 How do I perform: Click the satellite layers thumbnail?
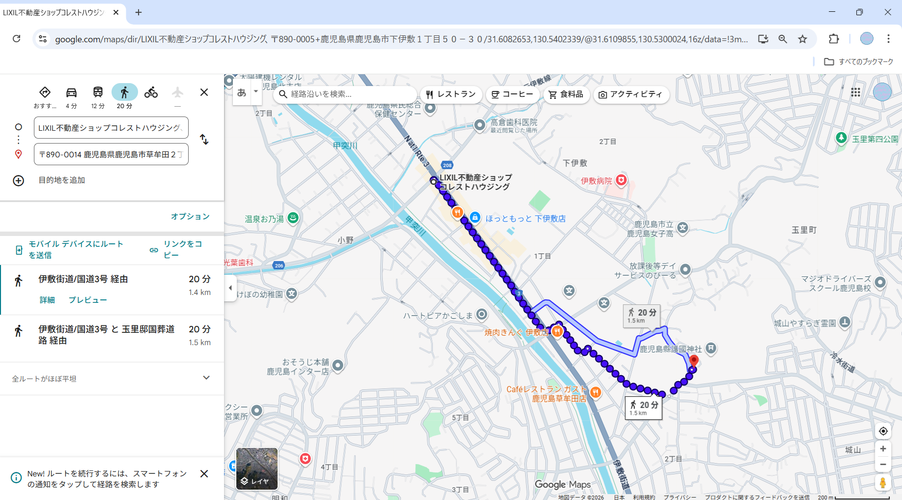[257, 469]
